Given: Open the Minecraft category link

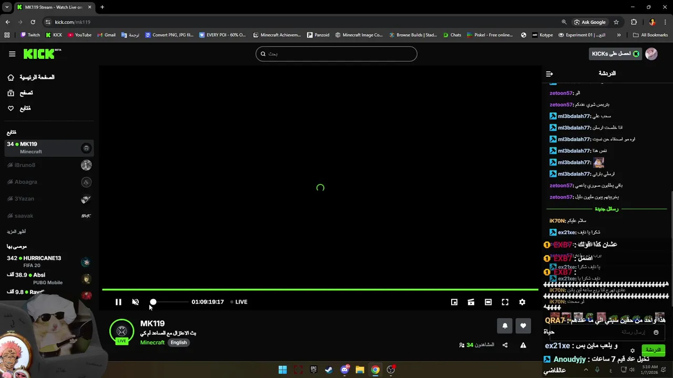Looking at the screenshot, I should 152,342.
